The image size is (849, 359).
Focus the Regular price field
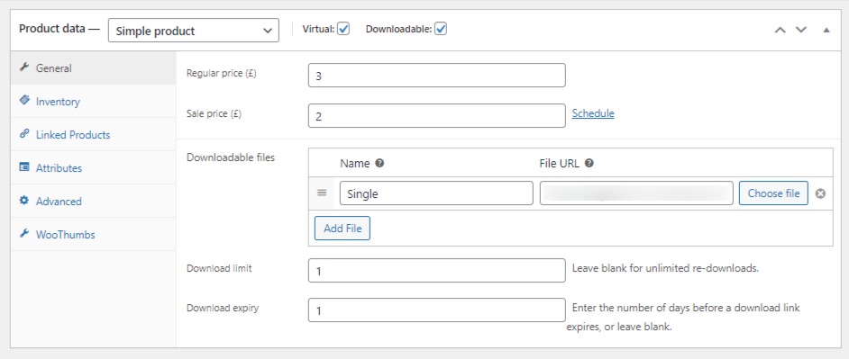tap(437, 76)
